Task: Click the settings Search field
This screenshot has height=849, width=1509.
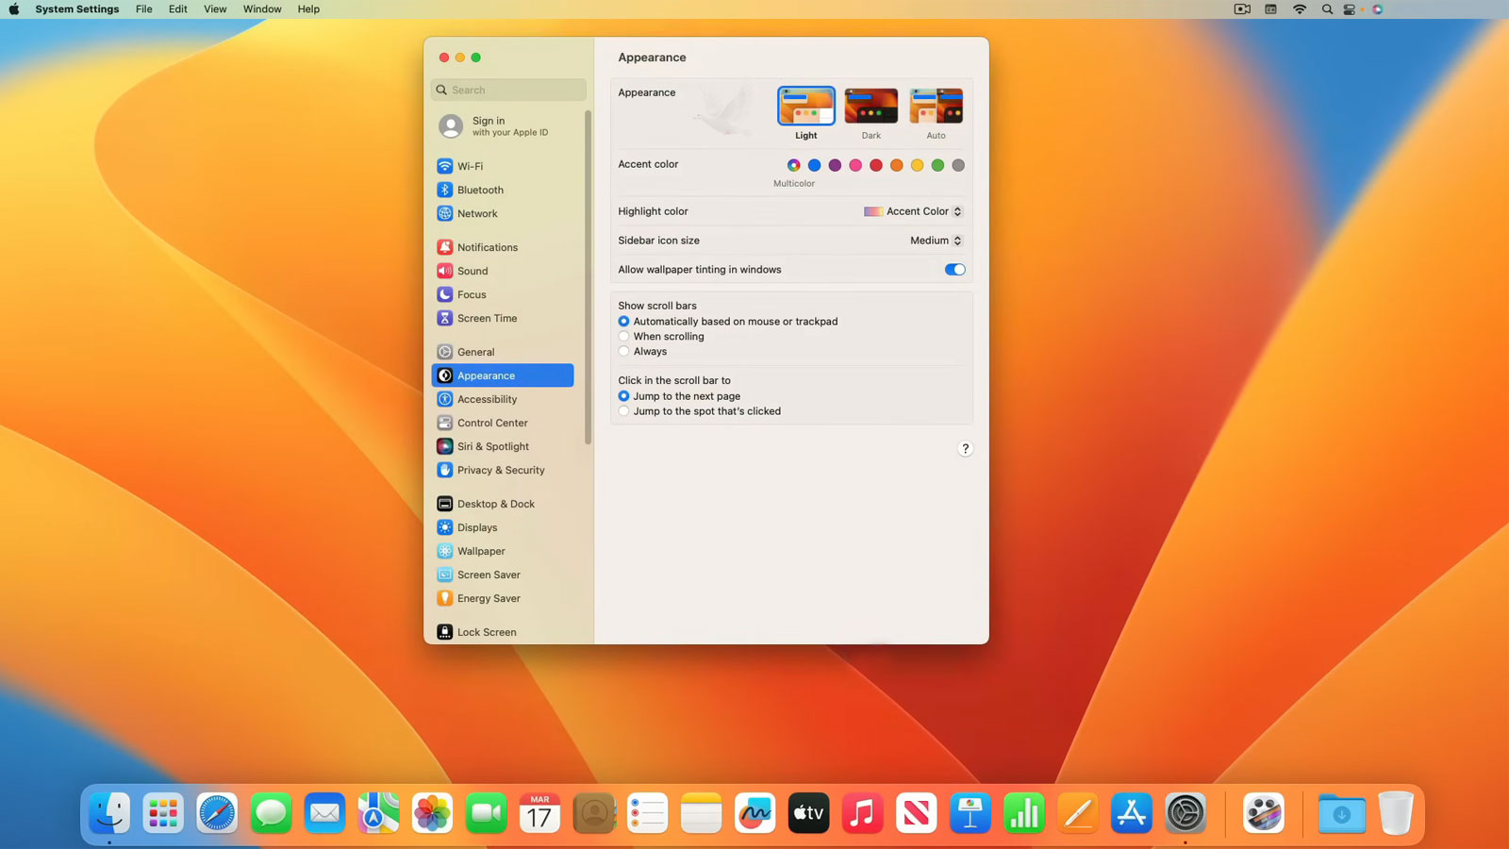Action: point(508,90)
